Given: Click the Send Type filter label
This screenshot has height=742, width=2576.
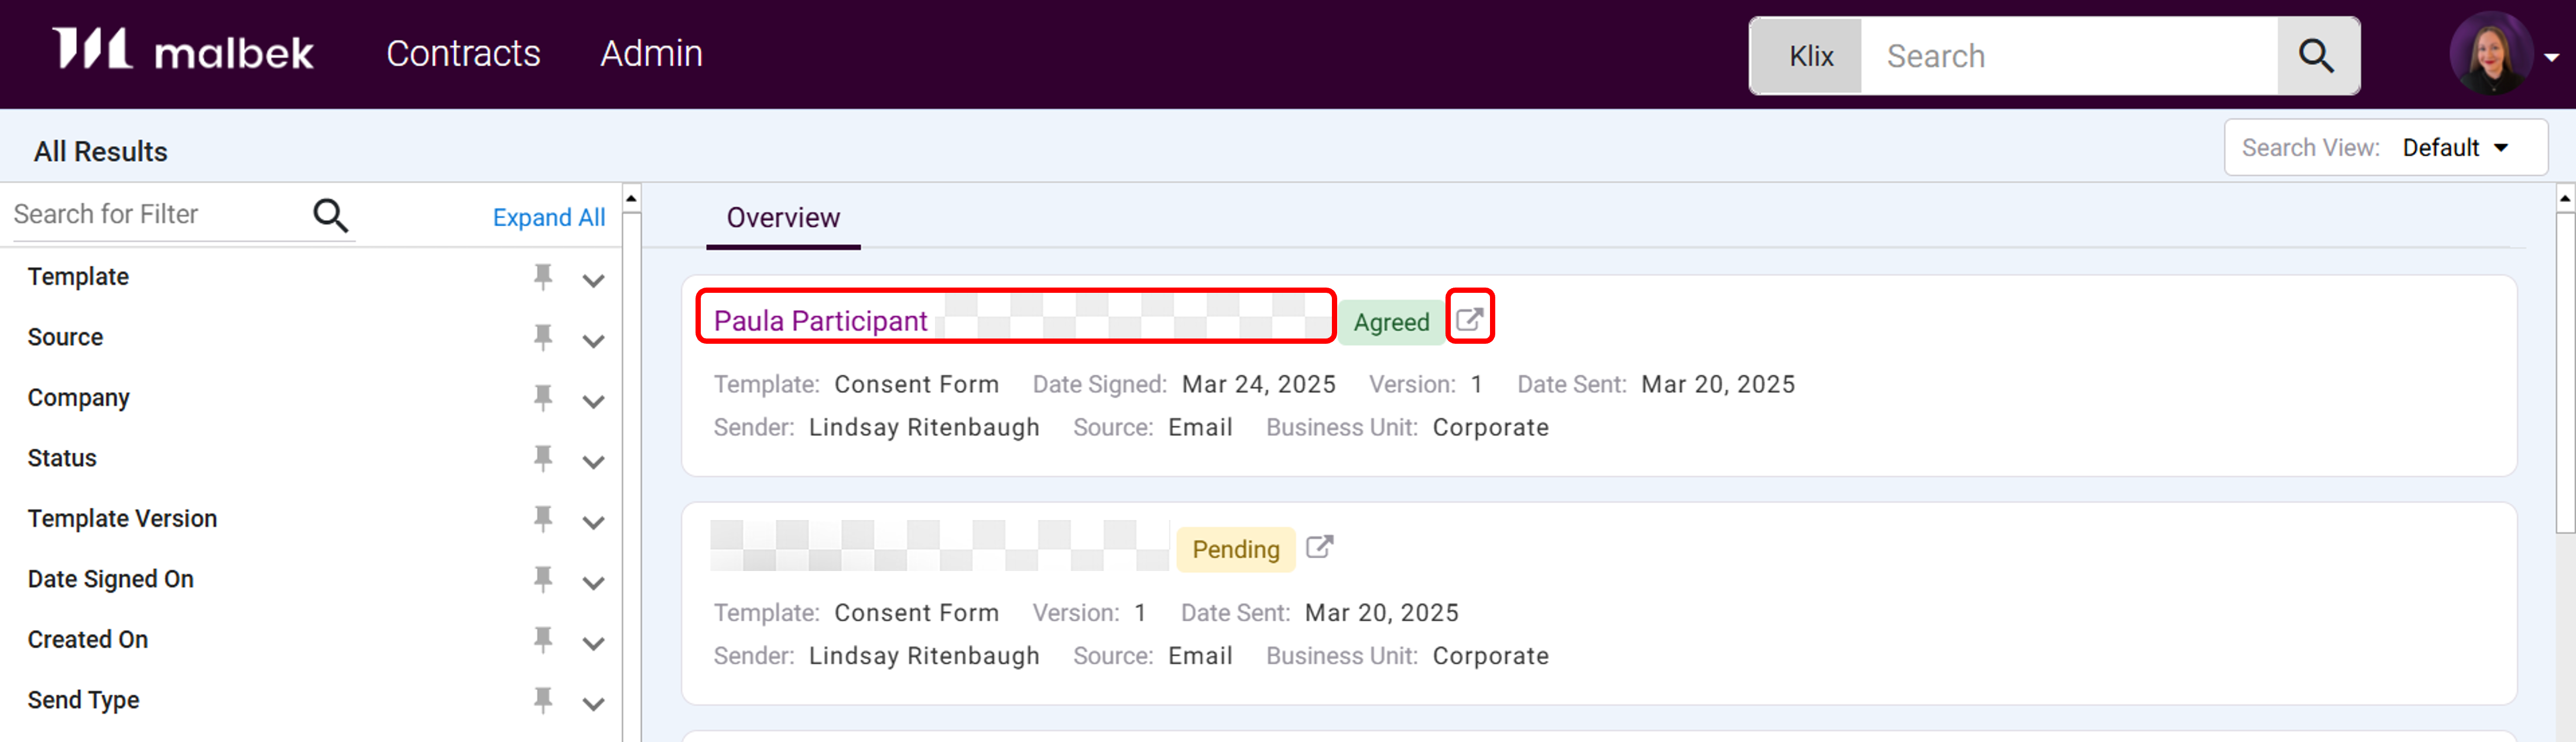Looking at the screenshot, I should (x=83, y=700).
